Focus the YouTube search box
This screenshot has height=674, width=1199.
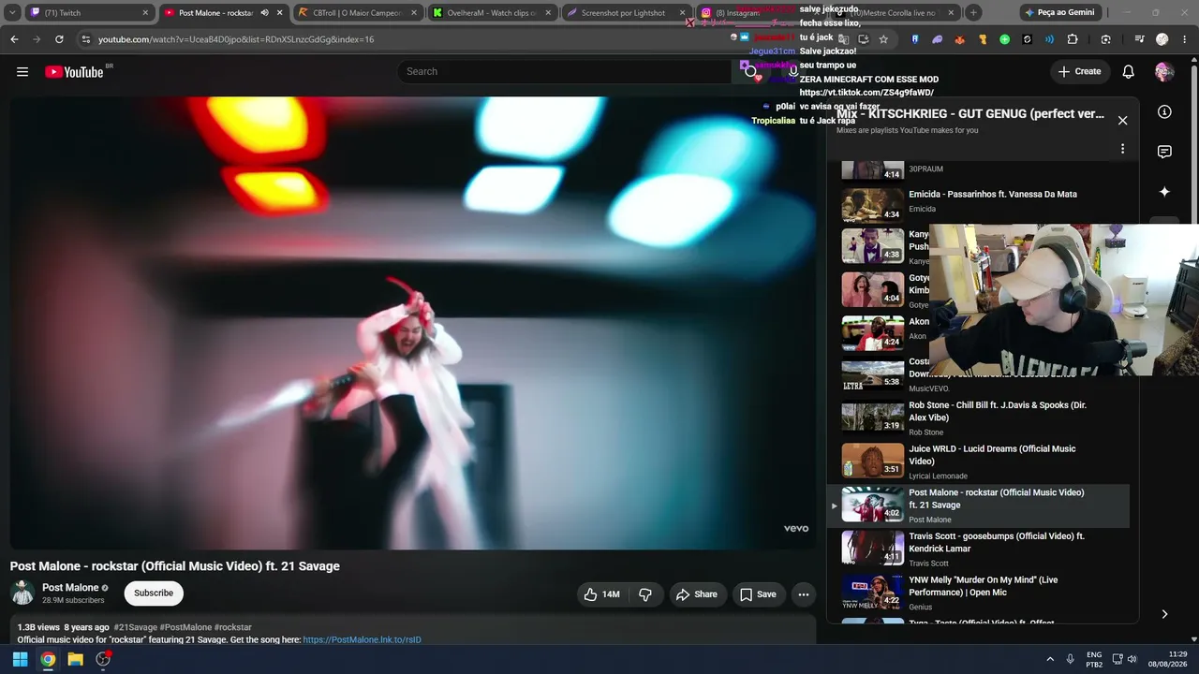[567, 71]
